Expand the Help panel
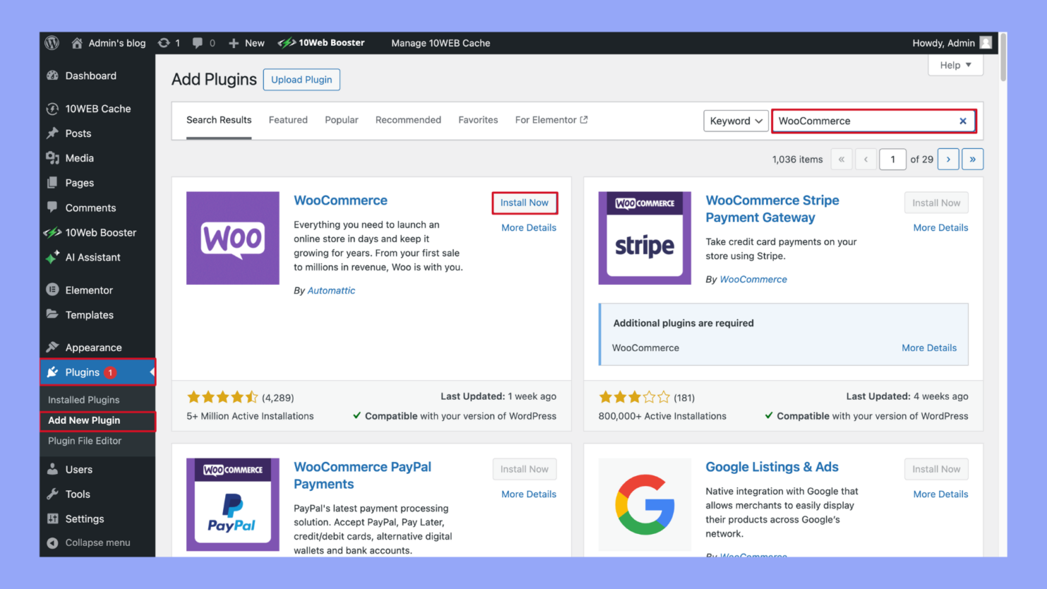1047x589 pixels. 955,65
